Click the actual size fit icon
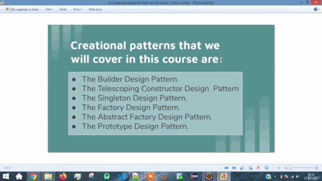The height and width of the screenshot is (181, 322). (278, 168)
